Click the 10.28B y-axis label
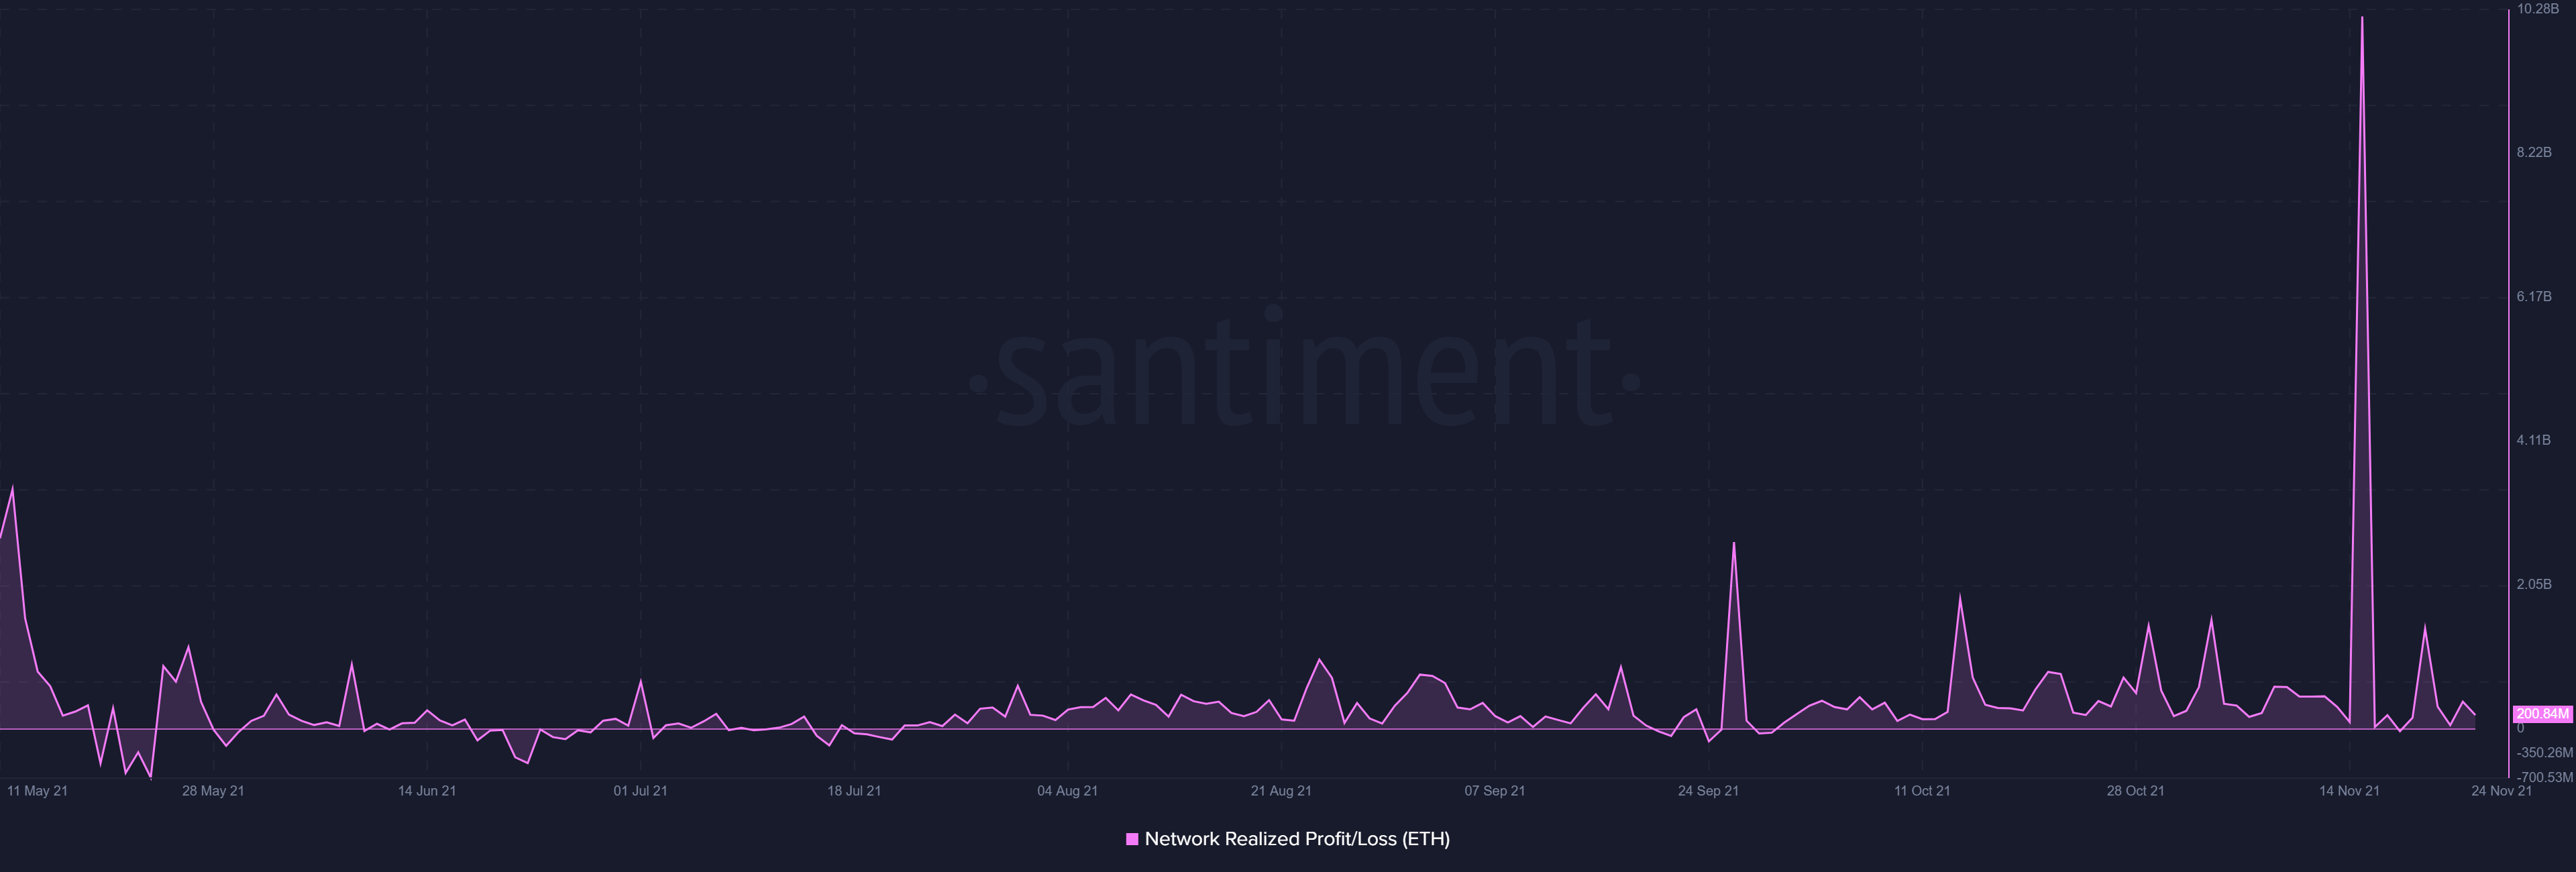Screen dimensions: 2576x872 click(x=2537, y=9)
